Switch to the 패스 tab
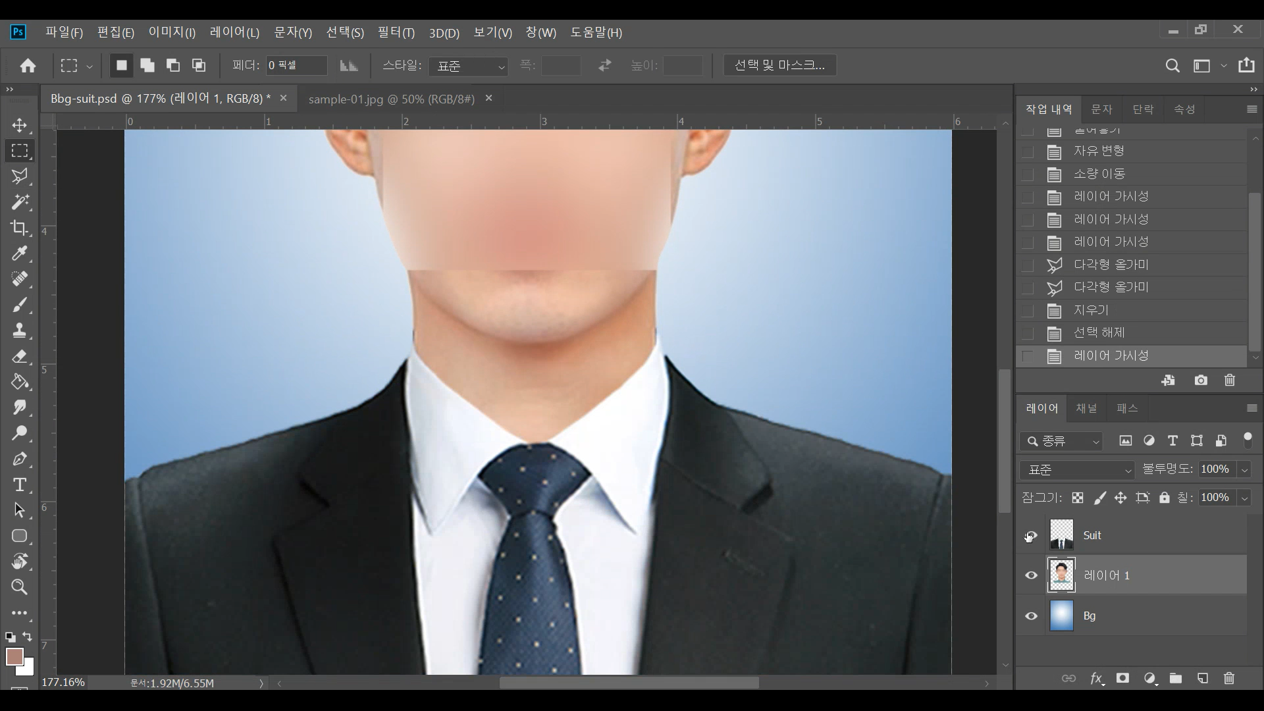The height and width of the screenshot is (711, 1264). coord(1127,409)
